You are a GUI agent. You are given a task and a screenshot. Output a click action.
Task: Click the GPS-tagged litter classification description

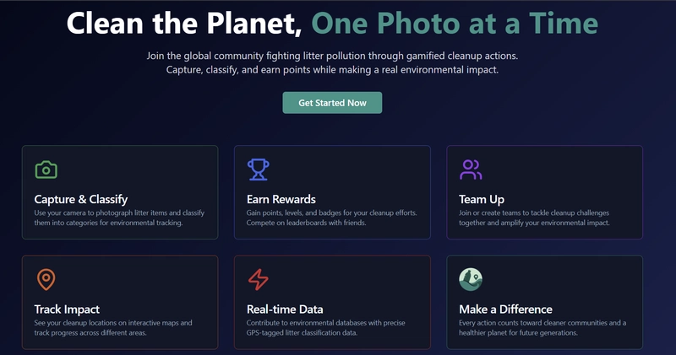(x=326, y=327)
